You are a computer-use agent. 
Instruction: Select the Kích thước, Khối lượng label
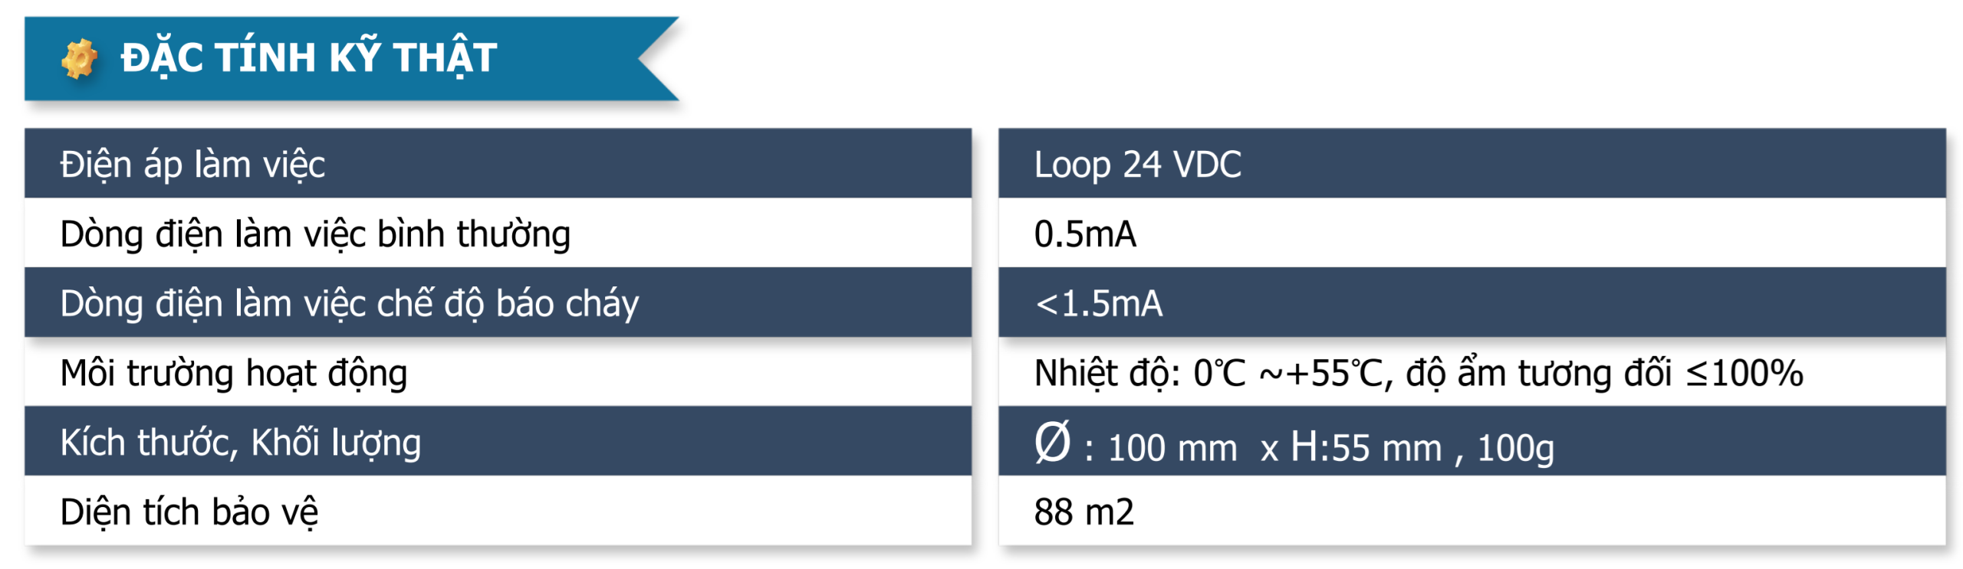tap(241, 443)
